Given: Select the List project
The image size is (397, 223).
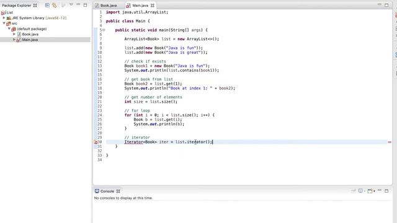Looking at the screenshot, I should [10, 12].
